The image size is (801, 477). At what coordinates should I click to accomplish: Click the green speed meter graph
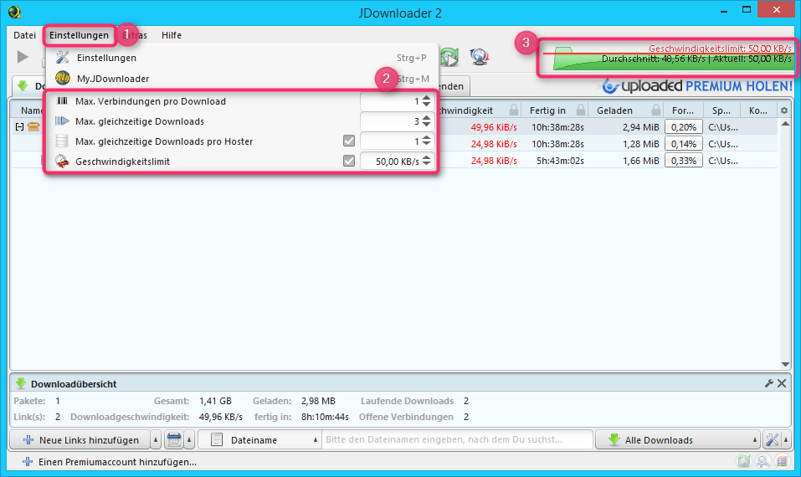click(x=665, y=58)
